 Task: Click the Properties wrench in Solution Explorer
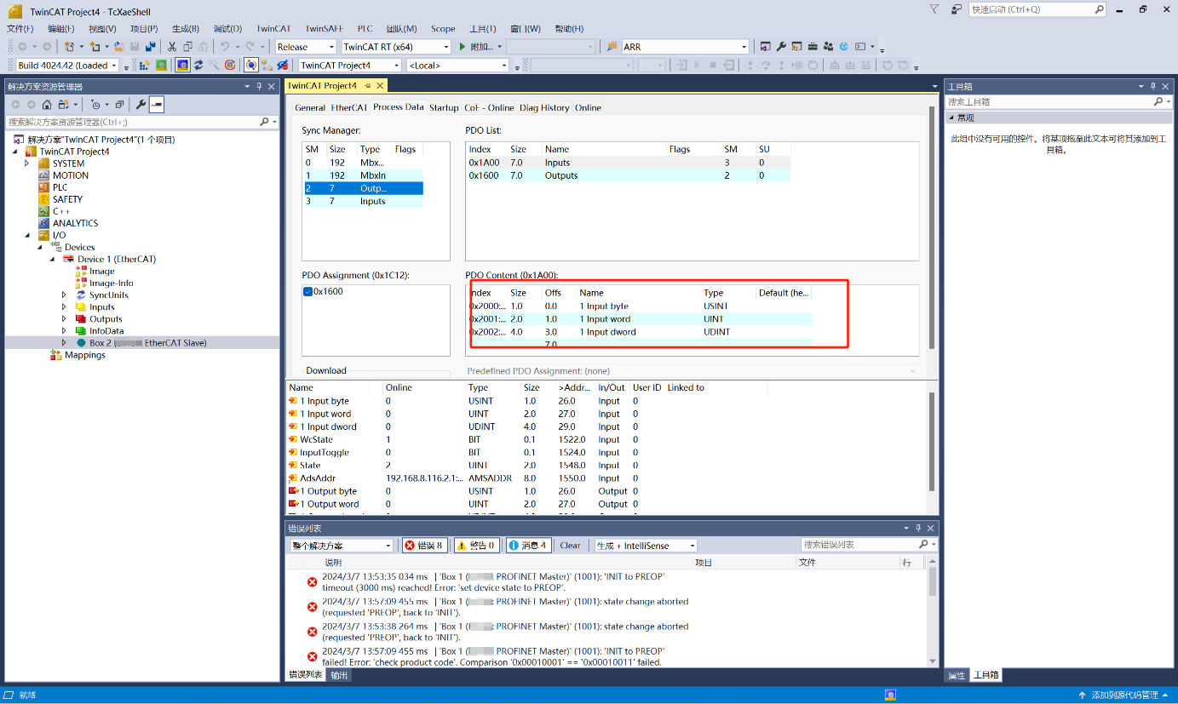coord(141,104)
